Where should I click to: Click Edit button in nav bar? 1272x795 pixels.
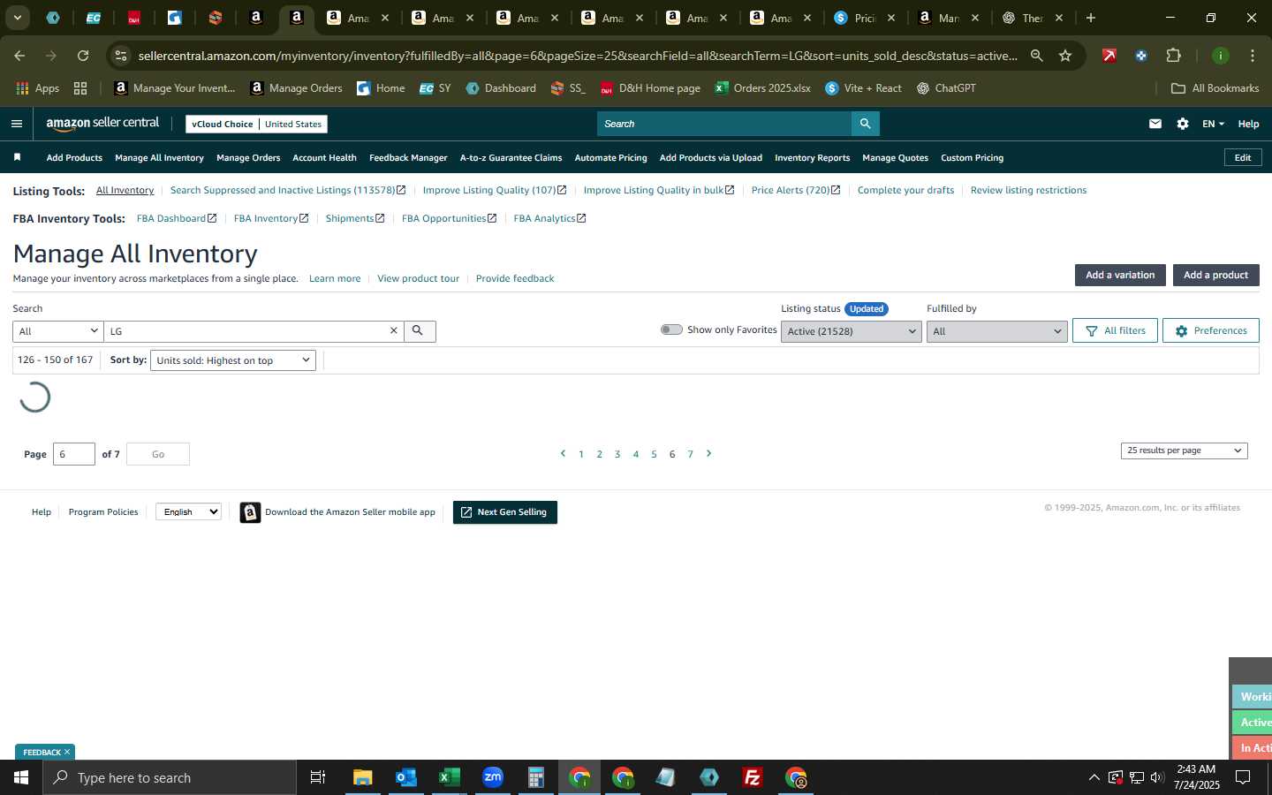coord(1243,157)
